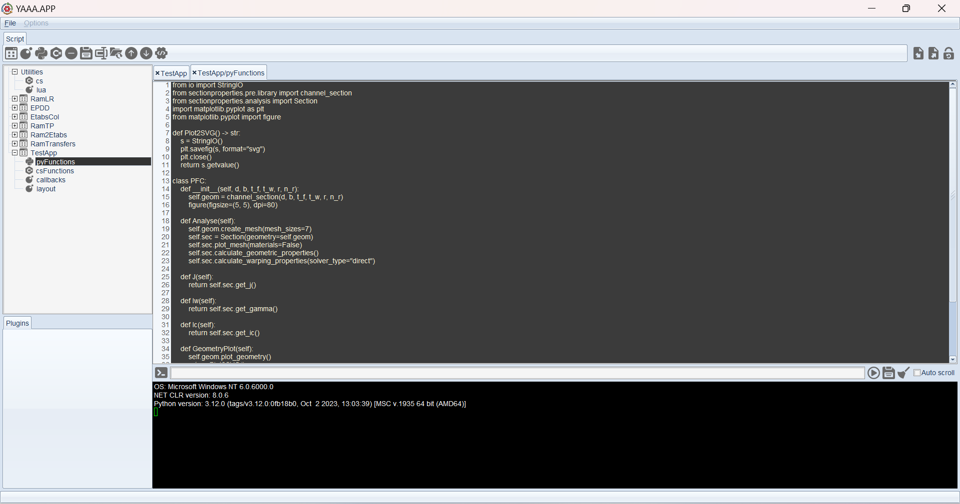Select the EtabsCol app label in tree

pyautogui.click(x=44, y=117)
